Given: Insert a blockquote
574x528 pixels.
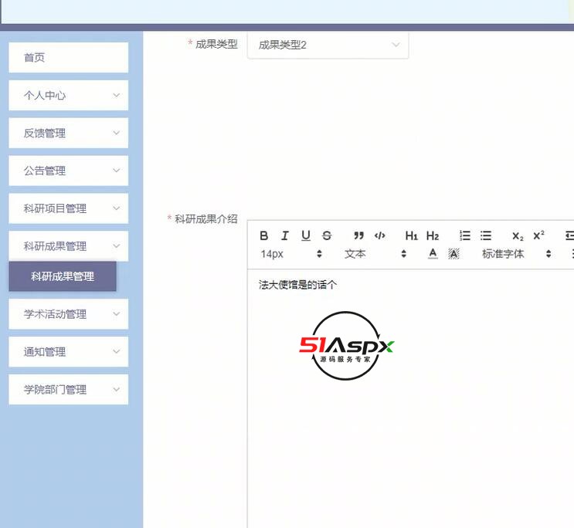Looking at the screenshot, I should (358, 235).
